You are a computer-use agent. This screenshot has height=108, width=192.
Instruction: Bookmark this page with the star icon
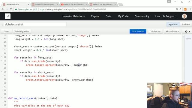point(180,9)
